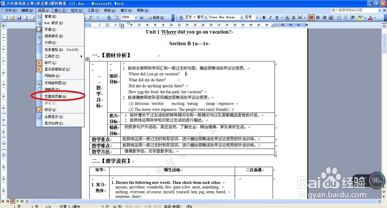Click the Open file folder icon
Viewport: 387px width, 208px height.
(x=12, y=17)
